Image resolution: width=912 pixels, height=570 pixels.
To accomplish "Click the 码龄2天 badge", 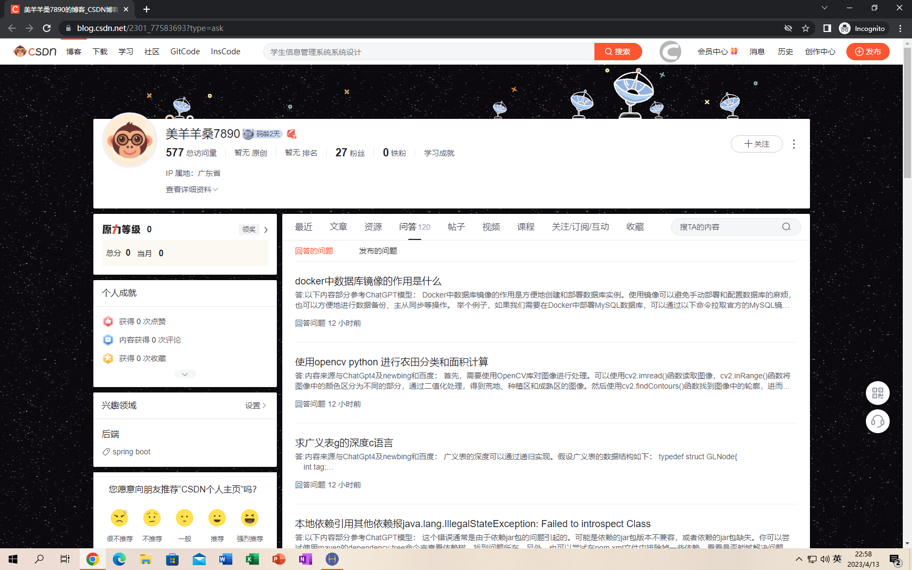I will 262,134.
